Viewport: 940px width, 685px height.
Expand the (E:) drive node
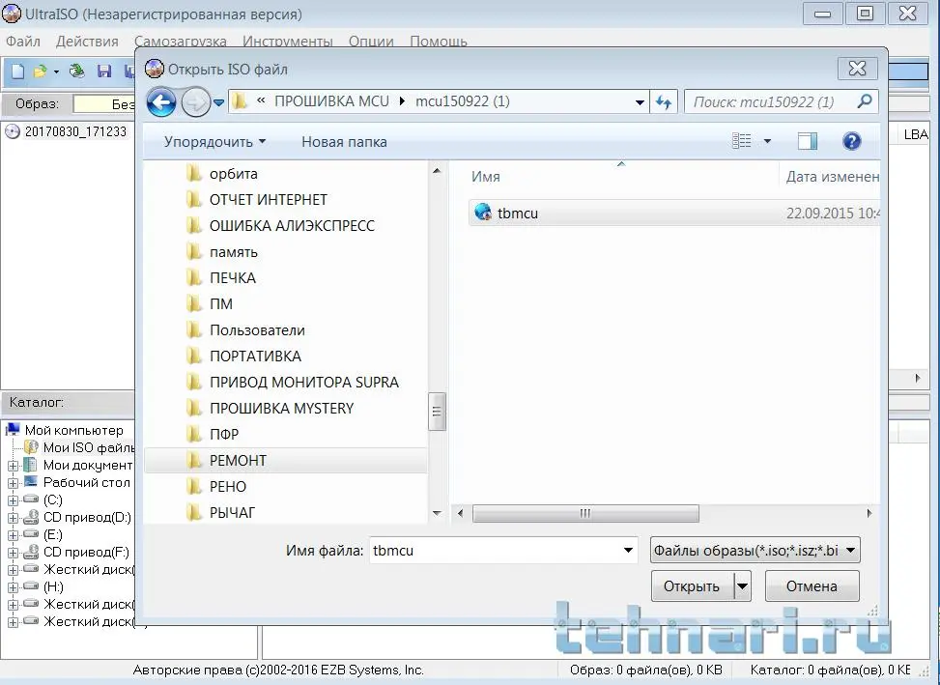tap(13, 534)
